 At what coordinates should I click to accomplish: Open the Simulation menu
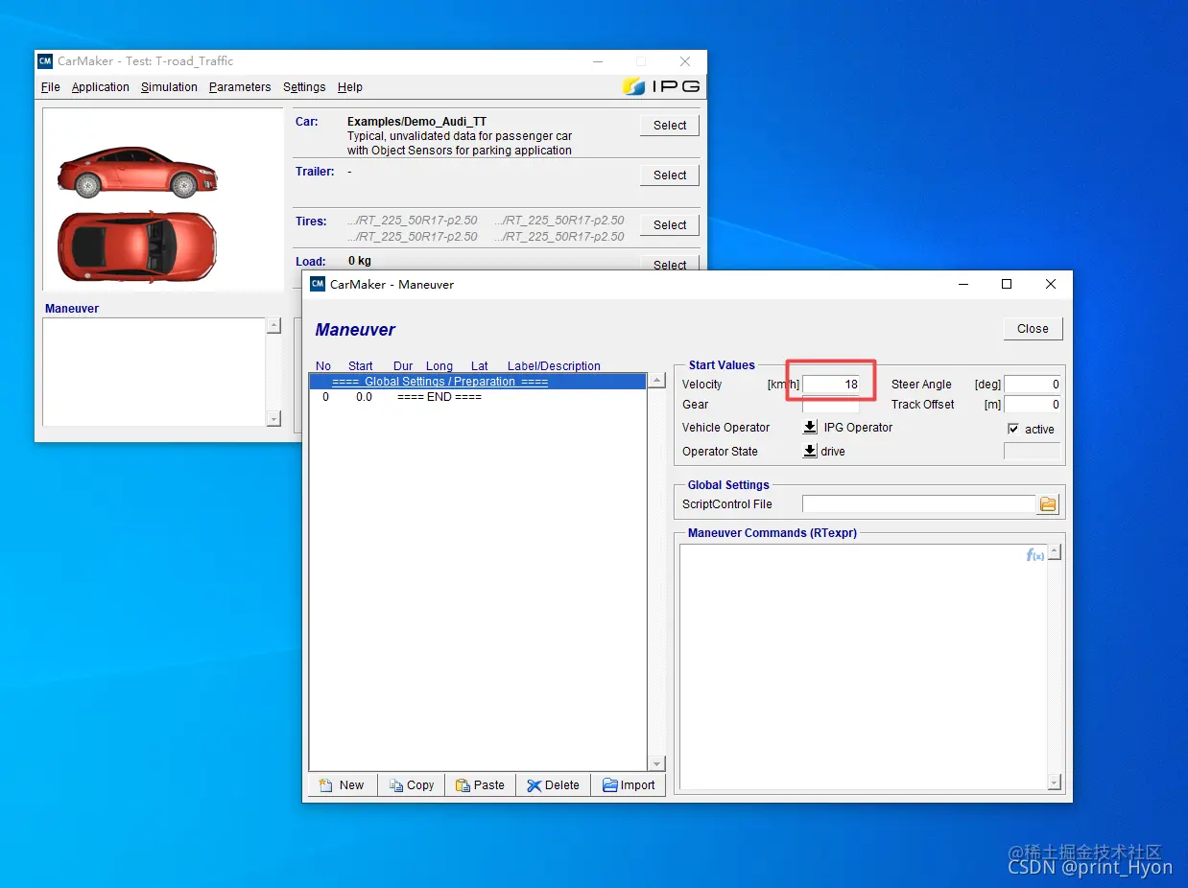tap(169, 87)
